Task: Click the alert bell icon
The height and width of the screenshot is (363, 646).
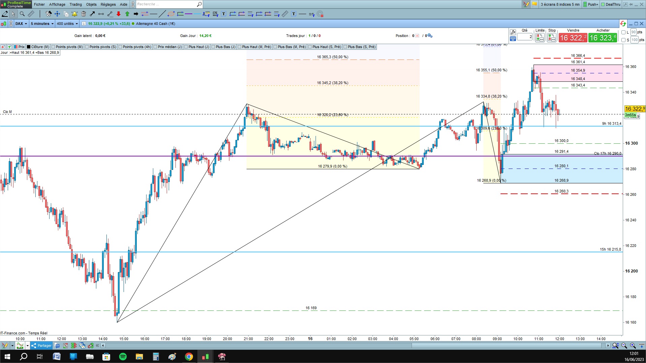Action: point(74,14)
